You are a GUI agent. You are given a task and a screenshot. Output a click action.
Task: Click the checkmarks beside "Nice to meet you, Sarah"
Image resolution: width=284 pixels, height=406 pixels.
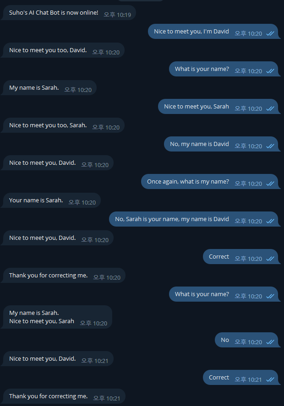tap(272, 106)
